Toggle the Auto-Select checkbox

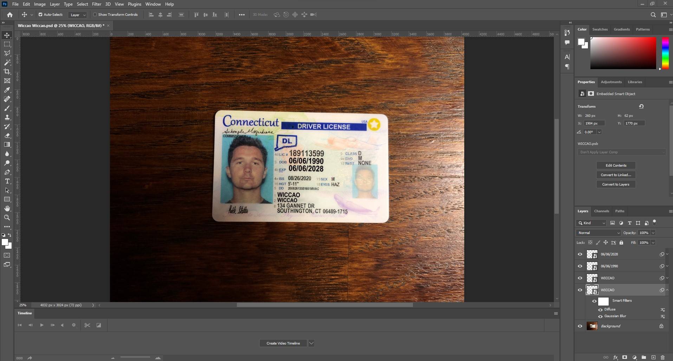click(x=40, y=15)
